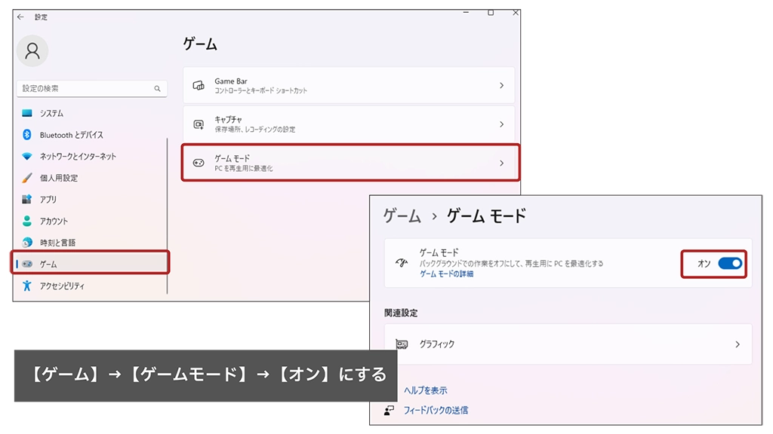Turn off the ゲーム モード toggle switch
This screenshot has width=773, height=434.
click(x=729, y=264)
